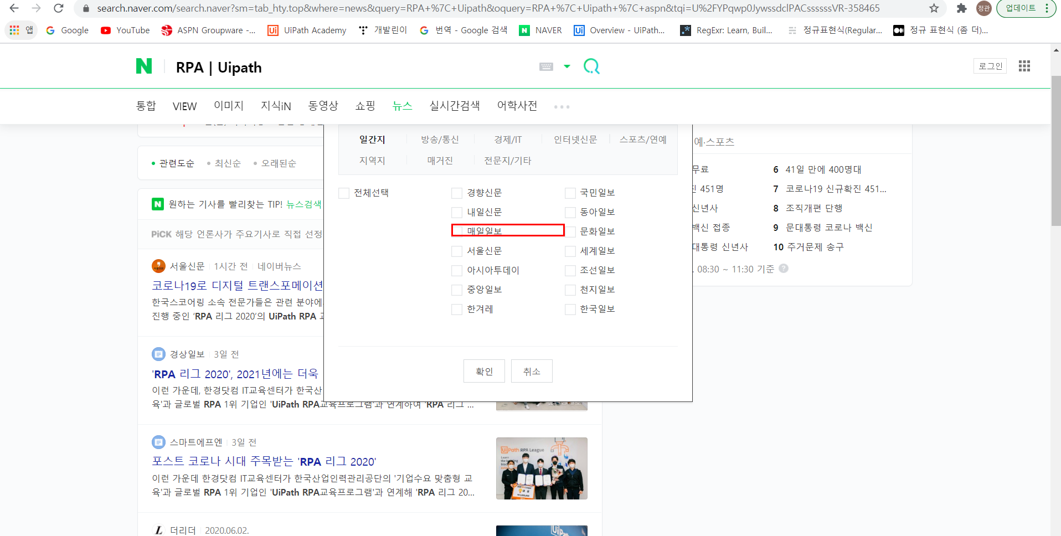
Task: Open the 개발린이 bookmark
Action: click(x=383, y=30)
